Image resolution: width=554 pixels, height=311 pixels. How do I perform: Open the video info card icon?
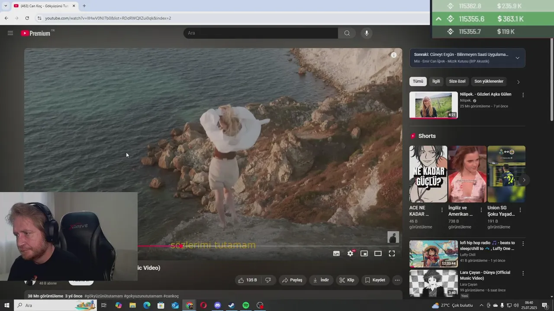(393, 55)
